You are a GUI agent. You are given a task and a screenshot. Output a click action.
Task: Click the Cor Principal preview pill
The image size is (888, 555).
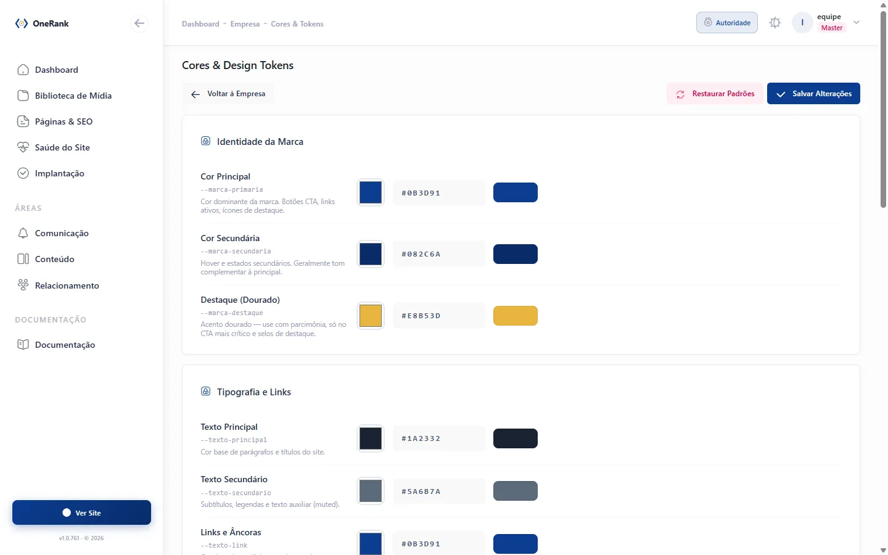516,192
